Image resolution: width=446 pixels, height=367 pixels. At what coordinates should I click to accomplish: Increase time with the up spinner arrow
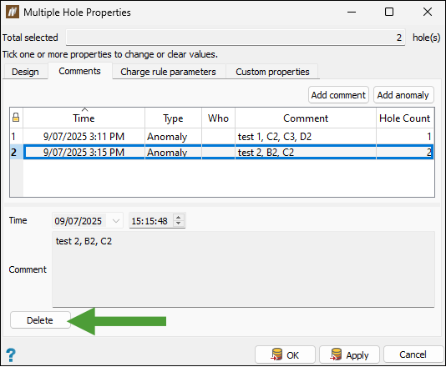click(179, 218)
